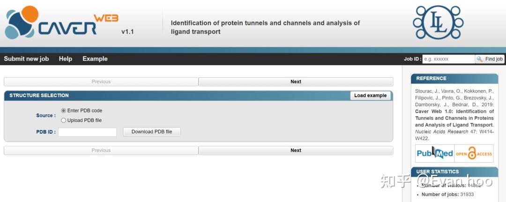Open the Help menu item
Viewport: 506px width, 202px height.
click(66, 59)
